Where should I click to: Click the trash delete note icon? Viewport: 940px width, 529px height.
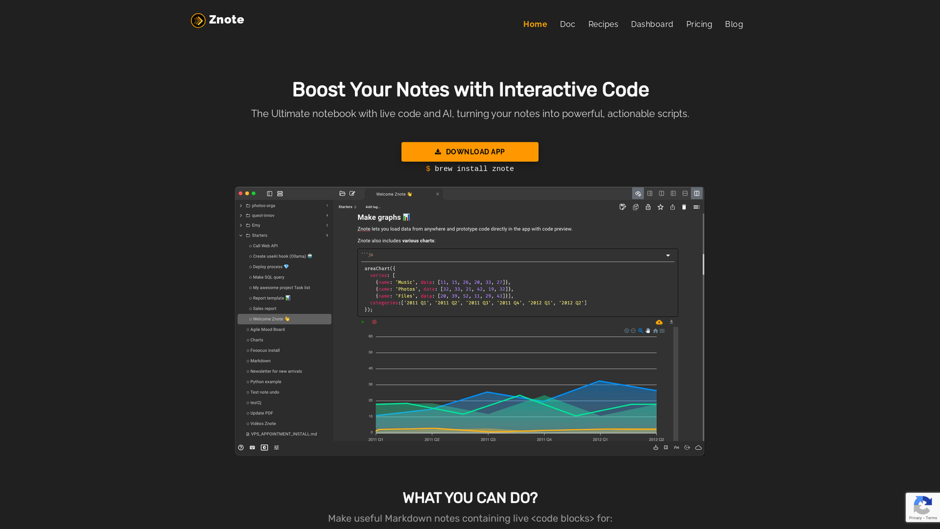point(684,207)
